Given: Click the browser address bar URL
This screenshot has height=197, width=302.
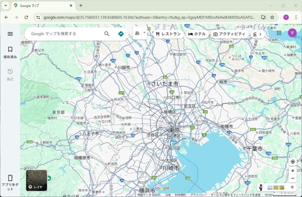Looking at the screenshot, I should click(149, 17).
